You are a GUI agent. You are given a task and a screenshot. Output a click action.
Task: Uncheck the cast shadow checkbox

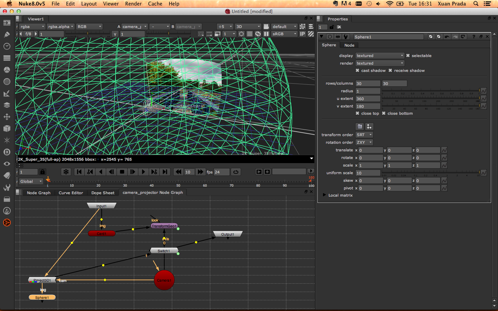[357, 70]
